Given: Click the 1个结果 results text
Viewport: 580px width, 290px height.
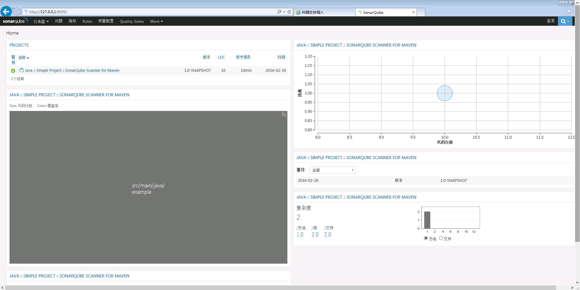Looking at the screenshot, I should click(17, 79).
